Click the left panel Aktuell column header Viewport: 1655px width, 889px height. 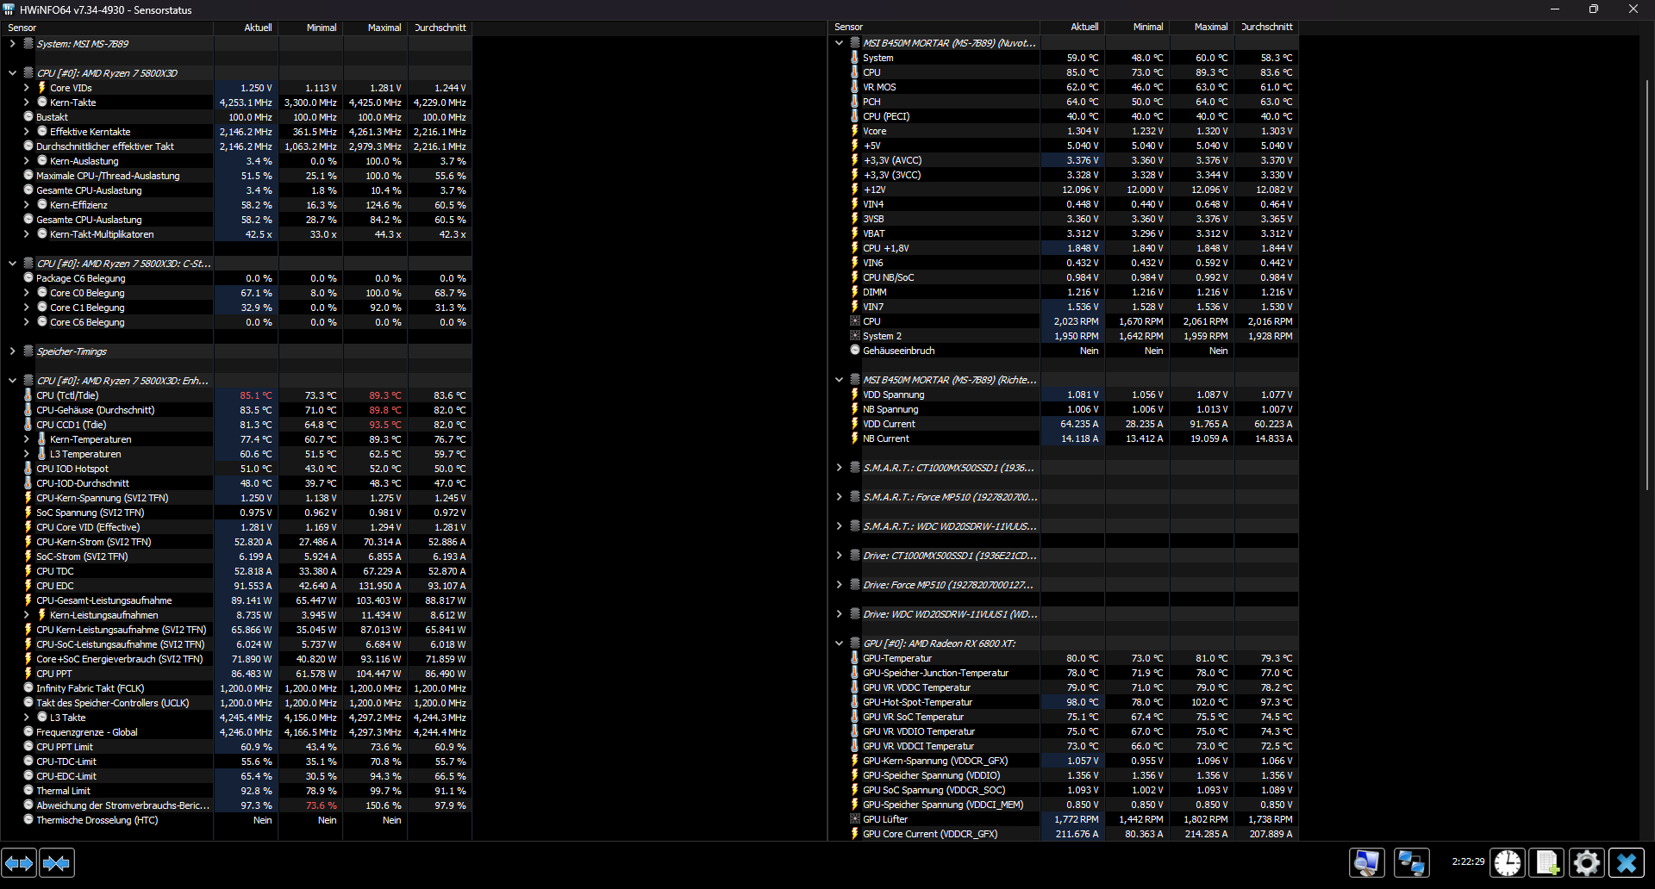pyautogui.click(x=246, y=28)
